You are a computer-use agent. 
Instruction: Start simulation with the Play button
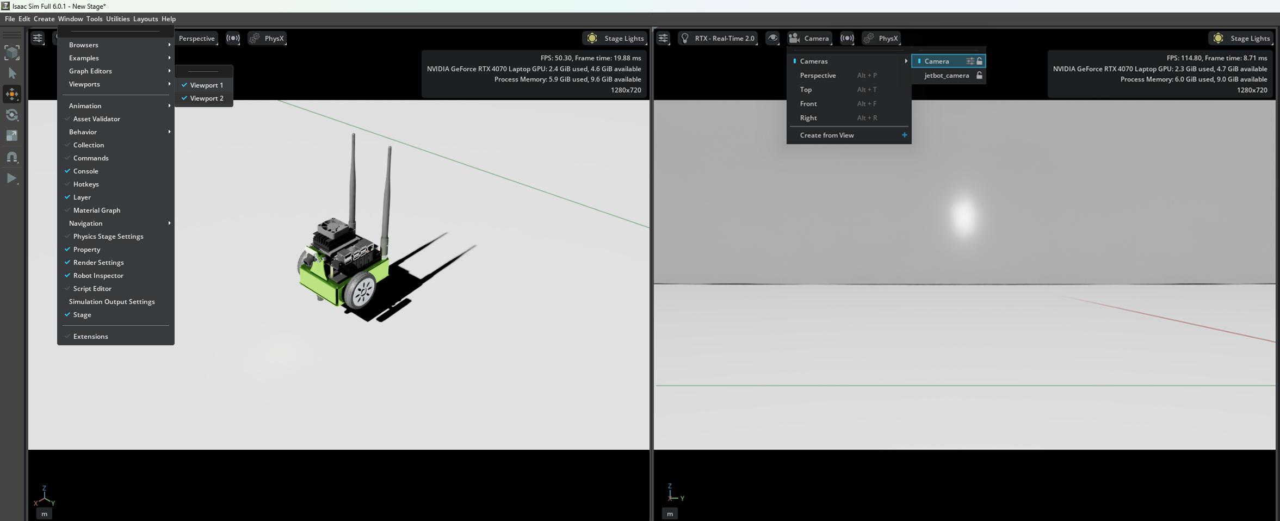click(x=12, y=178)
